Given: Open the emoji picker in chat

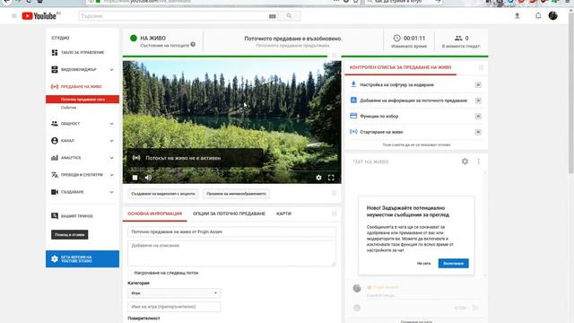Looking at the screenshot, I should [357, 308].
